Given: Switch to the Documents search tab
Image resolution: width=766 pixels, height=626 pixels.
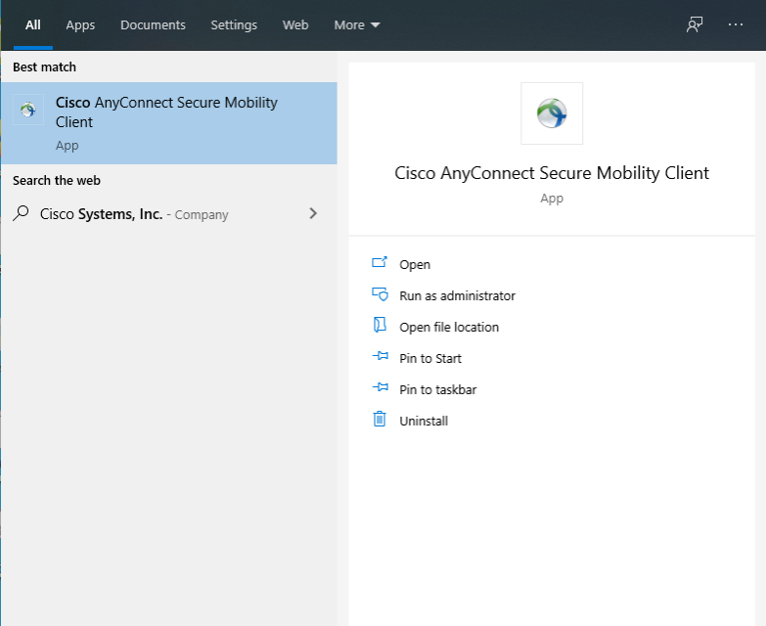Looking at the screenshot, I should (x=152, y=25).
